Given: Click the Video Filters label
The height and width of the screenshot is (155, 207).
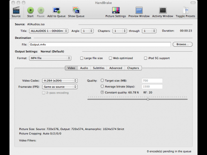Looking at the screenshot, I should [x=28, y=140].
